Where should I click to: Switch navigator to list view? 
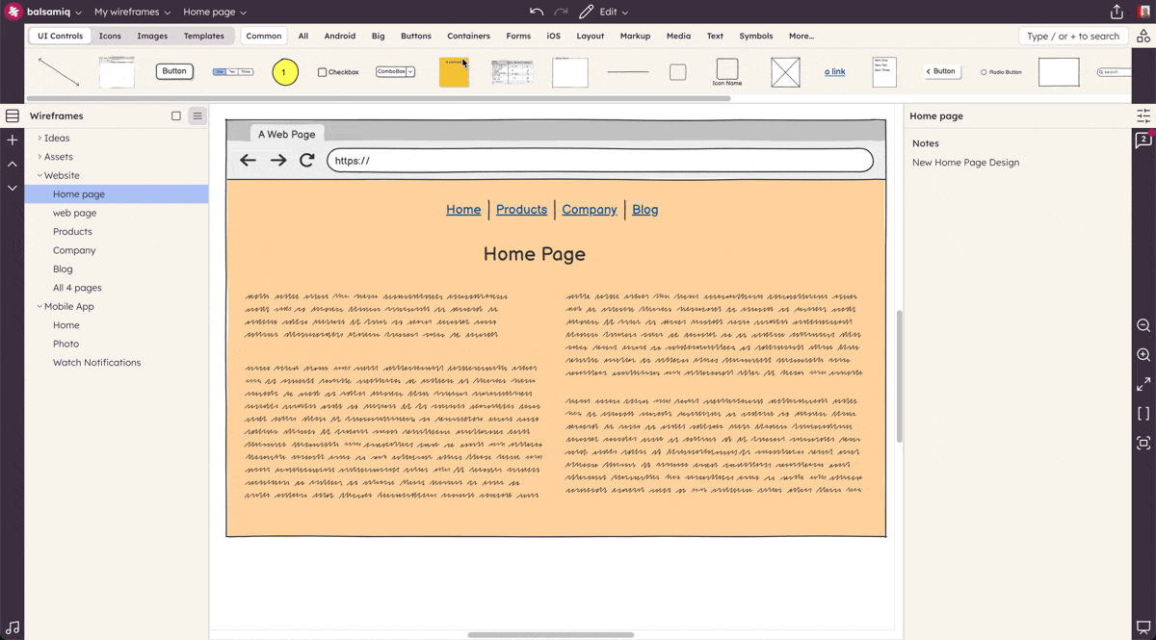(197, 115)
